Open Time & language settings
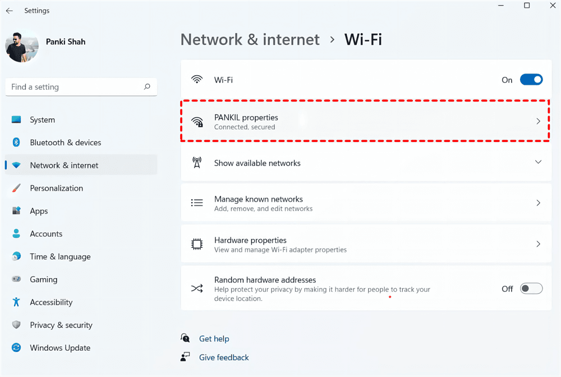561x377 pixels. [x=60, y=256]
